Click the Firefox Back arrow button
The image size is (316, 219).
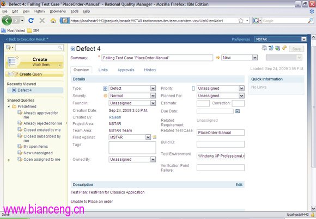click(x=7, y=20)
